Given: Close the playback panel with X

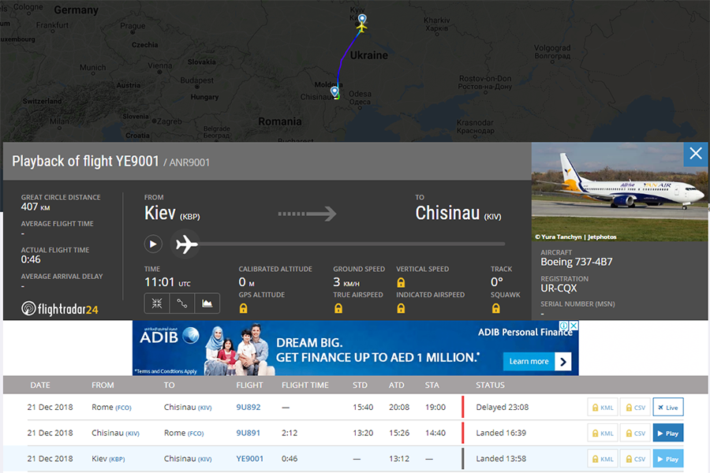Looking at the screenshot, I should tap(695, 154).
